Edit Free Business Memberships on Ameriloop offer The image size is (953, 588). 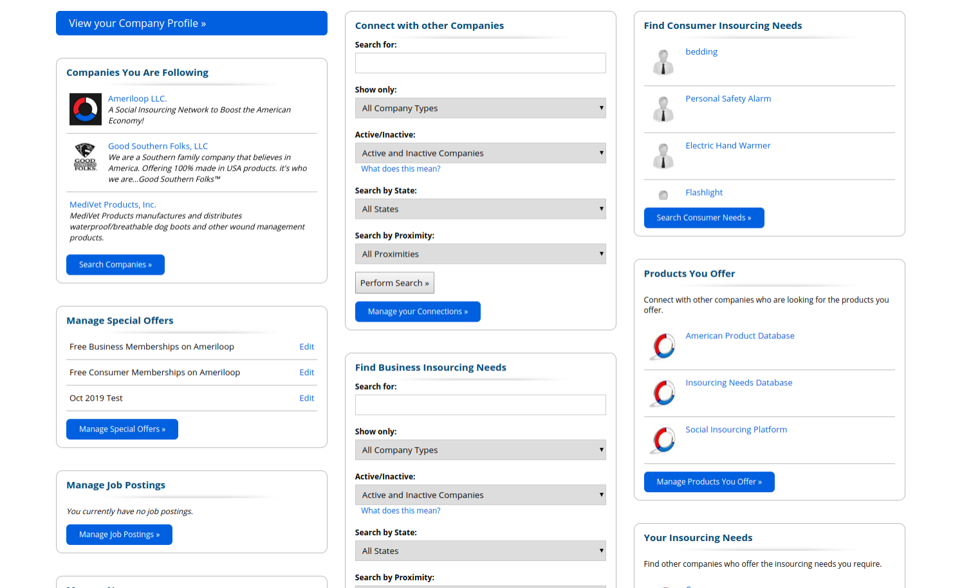tap(307, 347)
